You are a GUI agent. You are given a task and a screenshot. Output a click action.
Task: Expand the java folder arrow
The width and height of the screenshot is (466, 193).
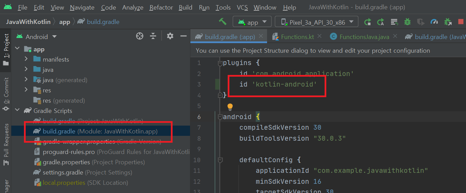pyautogui.click(x=26, y=69)
